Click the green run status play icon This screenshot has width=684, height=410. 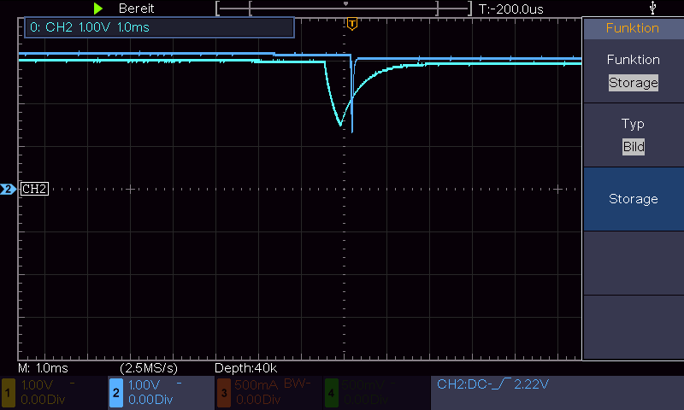[x=98, y=9]
